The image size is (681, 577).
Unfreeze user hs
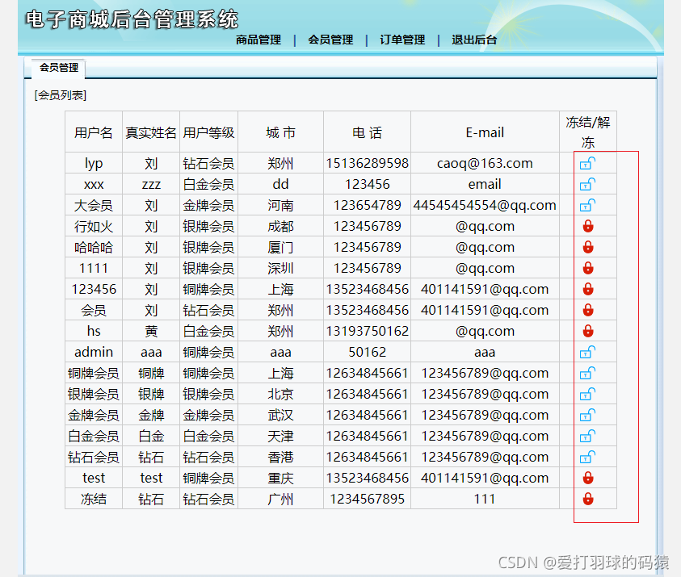tap(587, 331)
